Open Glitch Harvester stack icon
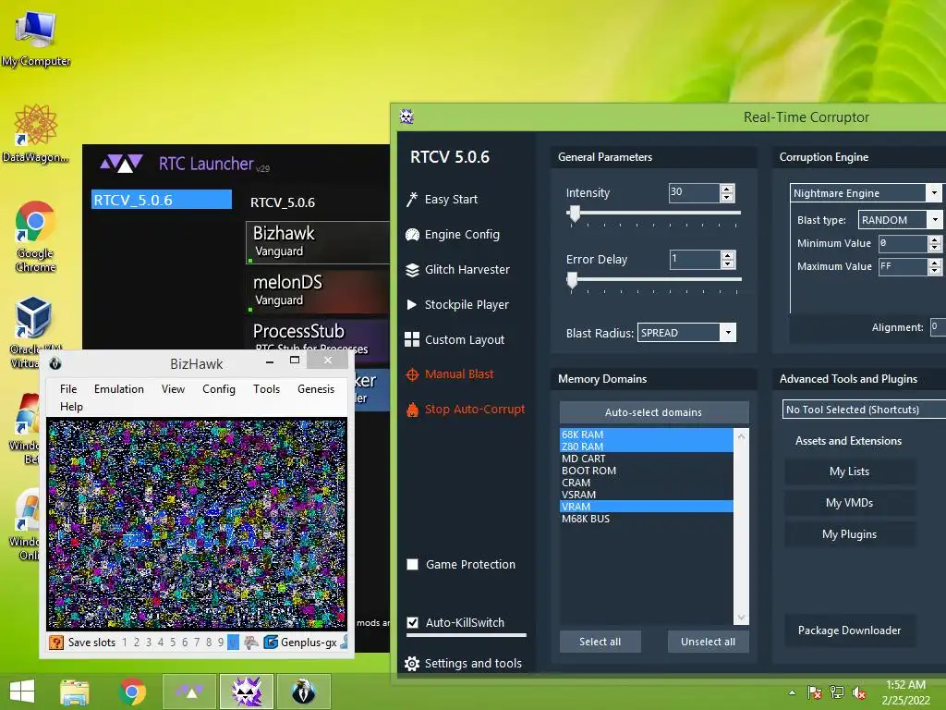The image size is (946, 710). coord(412,270)
